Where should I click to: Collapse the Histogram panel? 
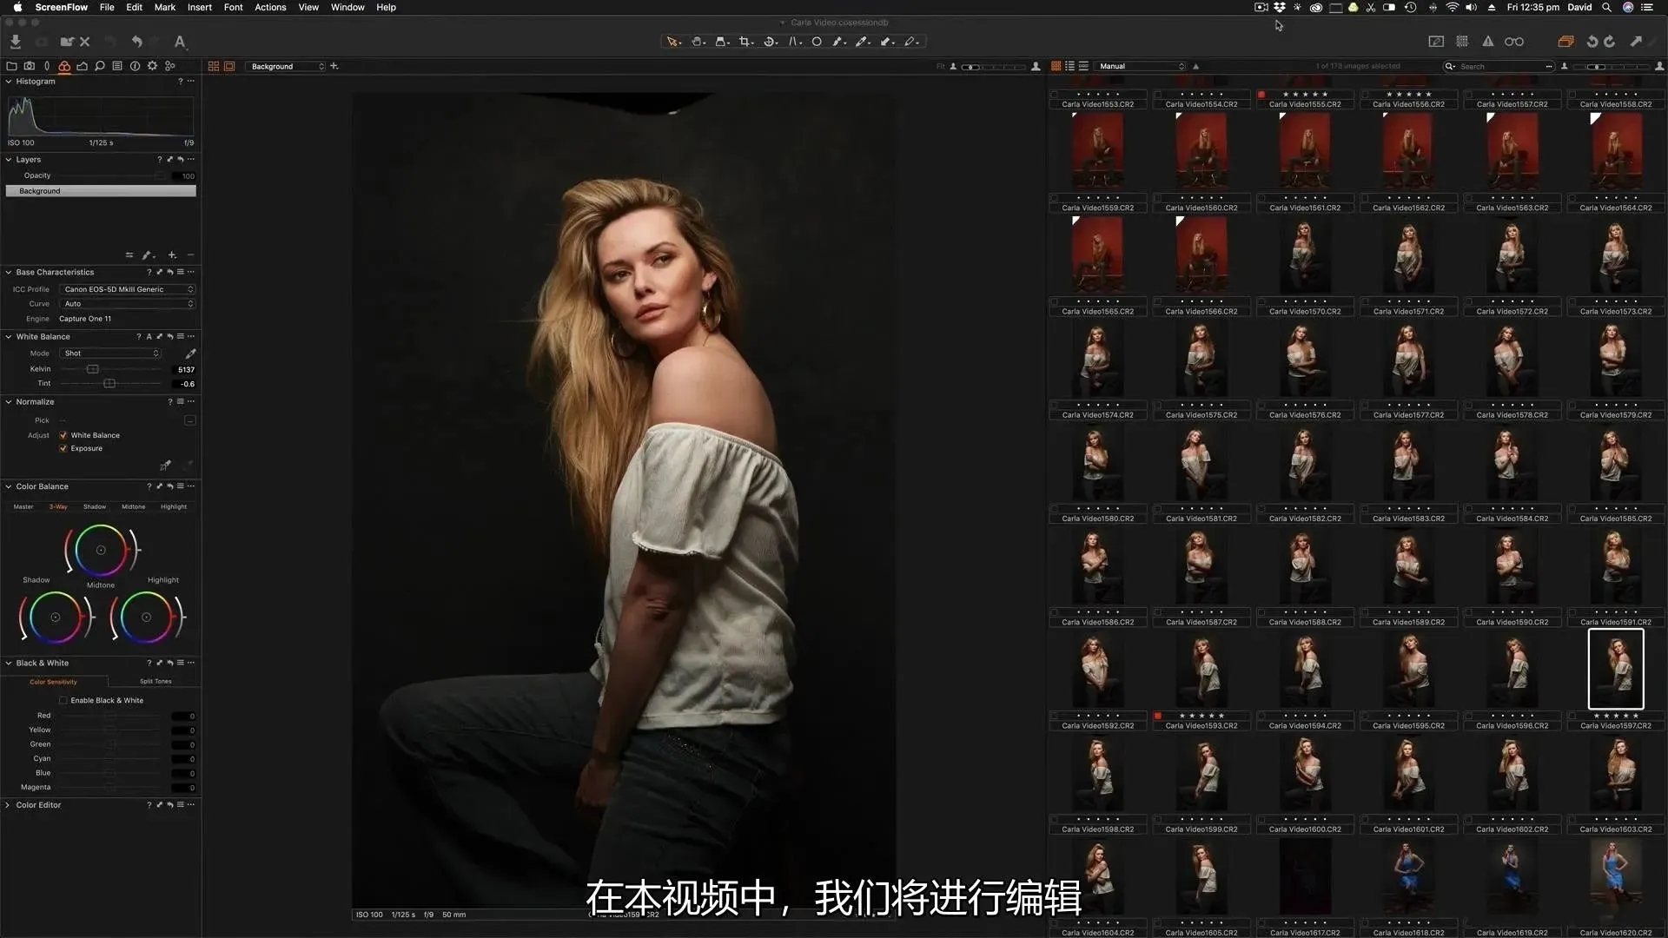click(9, 82)
